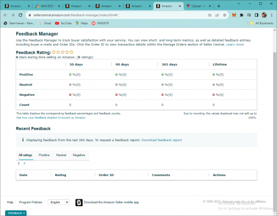This screenshot has width=277, height=216.
Task: Open the All Bookmarks folder
Action: (x=262, y=23)
